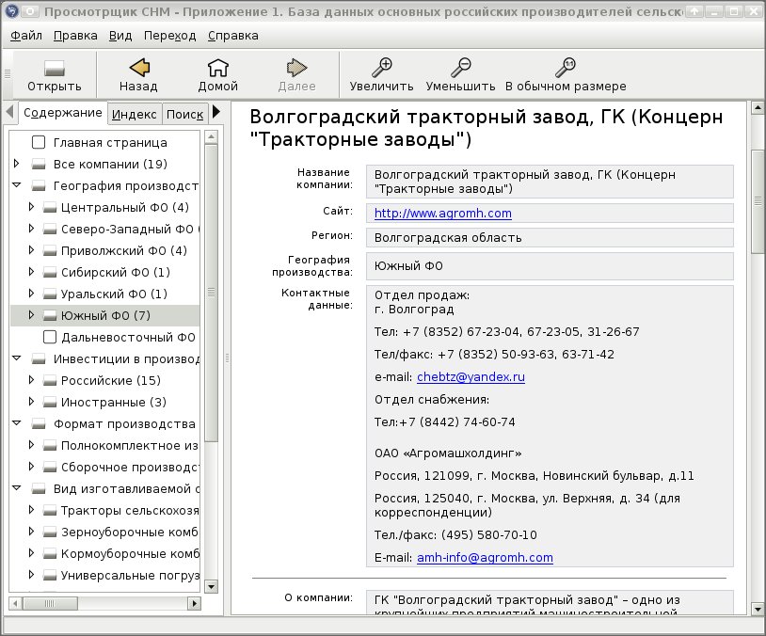
Task: Expand Иностранные (3) node
Action: coord(31,402)
